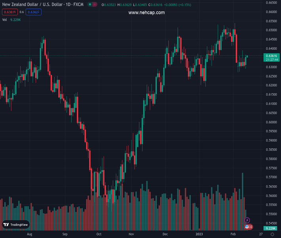Click the Oct label on time axis
281x238 pixels.
coord(99,234)
